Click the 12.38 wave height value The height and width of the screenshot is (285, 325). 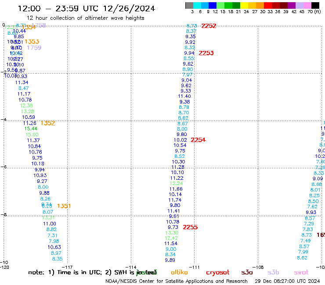click(x=26, y=106)
